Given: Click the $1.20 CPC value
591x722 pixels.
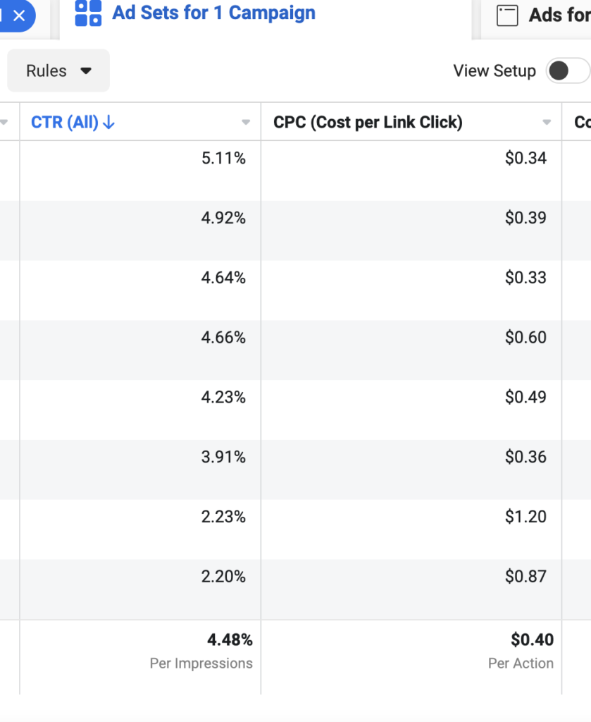Looking at the screenshot, I should [x=525, y=517].
